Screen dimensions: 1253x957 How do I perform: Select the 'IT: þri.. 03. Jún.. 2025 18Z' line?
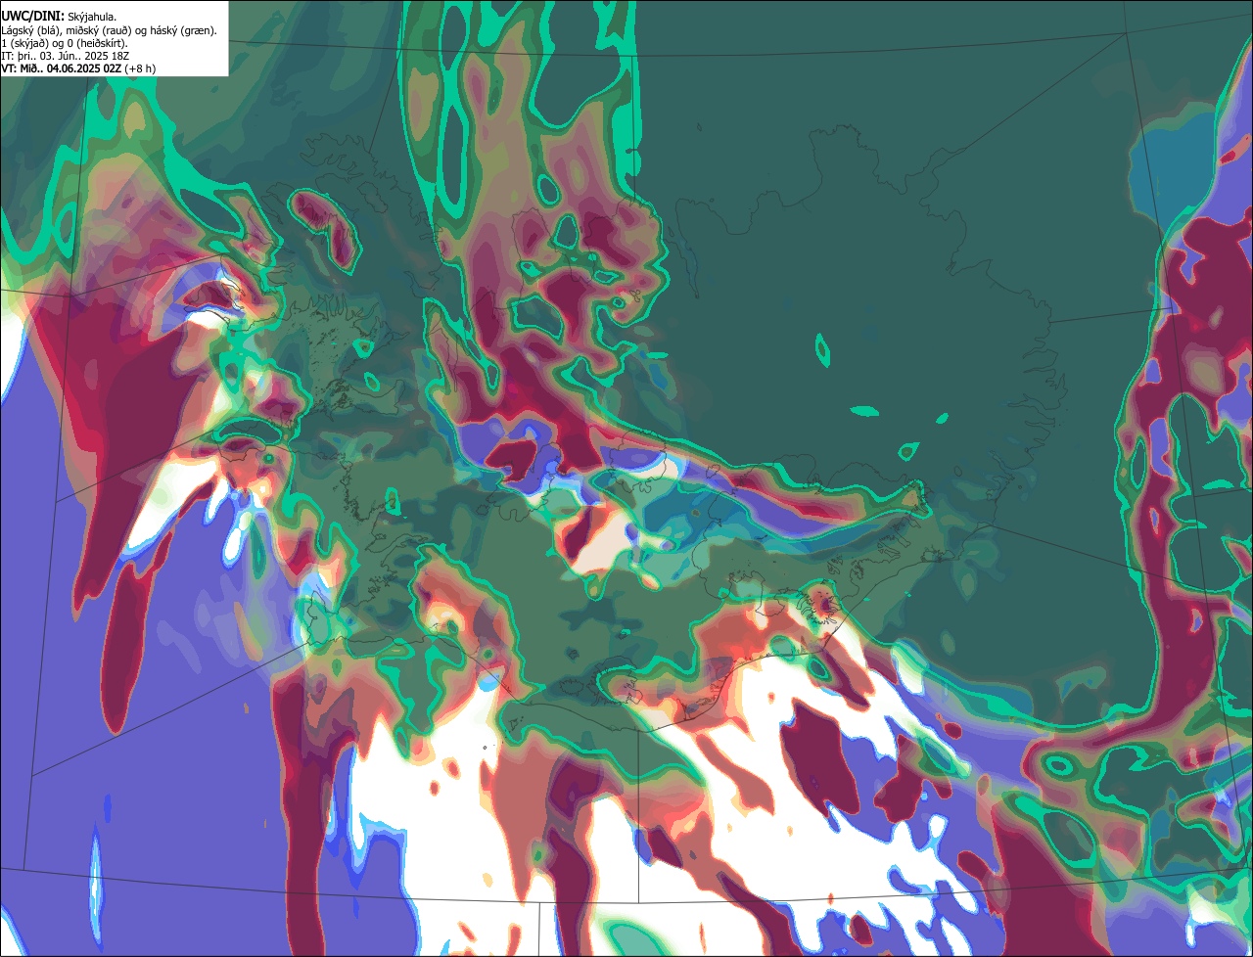tap(66, 56)
